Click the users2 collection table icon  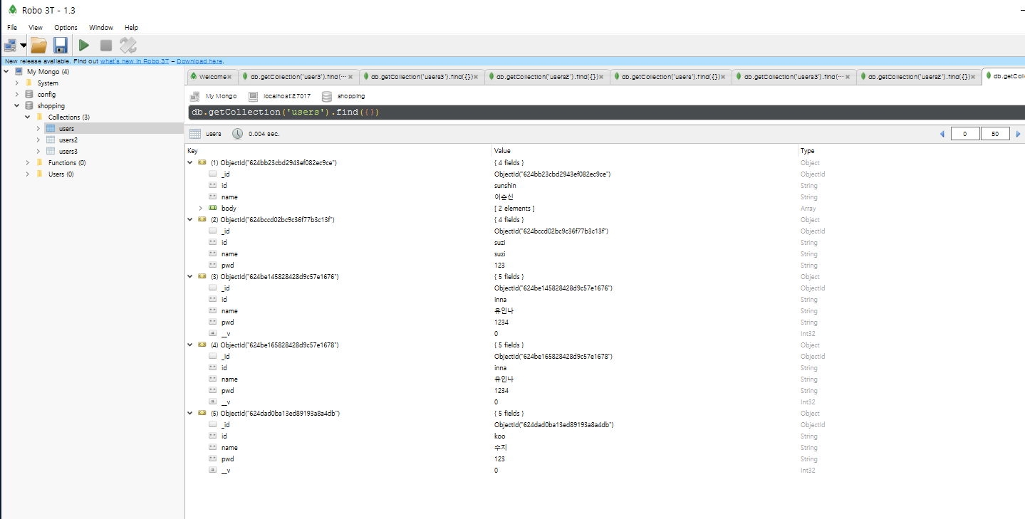point(50,140)
